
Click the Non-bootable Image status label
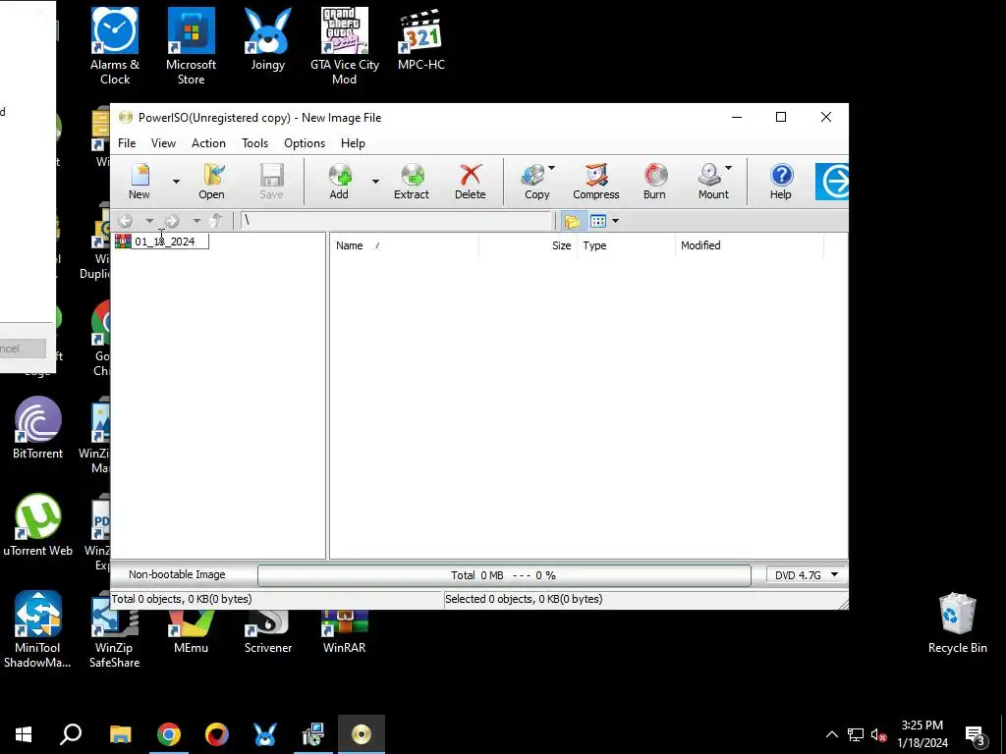point(177,574)
